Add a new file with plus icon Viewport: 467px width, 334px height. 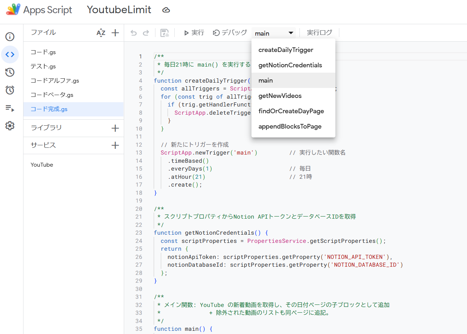[115, 33]
